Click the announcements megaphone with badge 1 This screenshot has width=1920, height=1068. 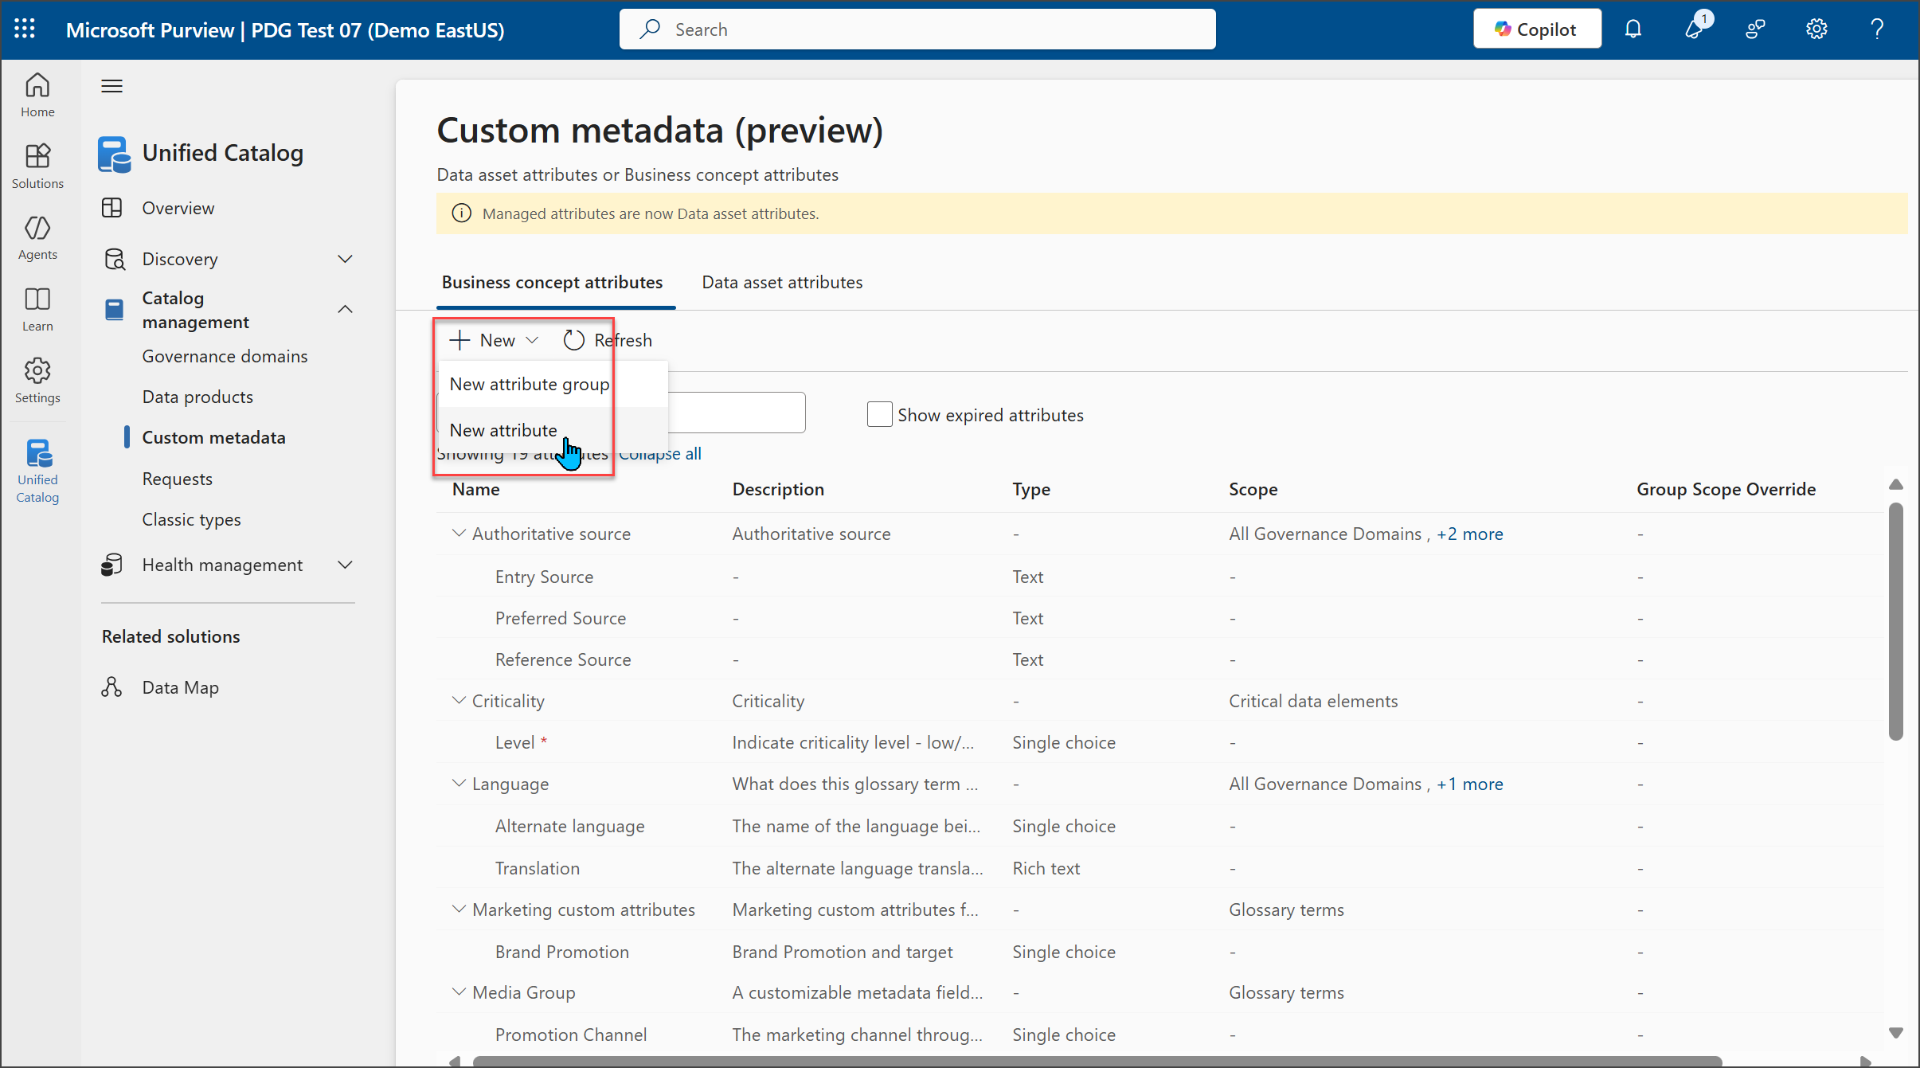coord(1695,29)
